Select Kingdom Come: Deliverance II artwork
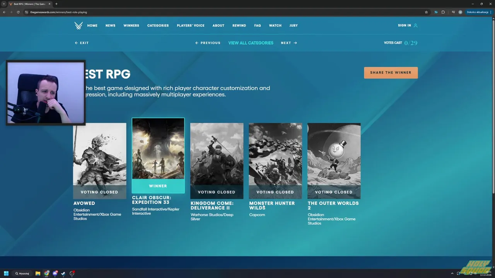This screenshot has height=278, width=495. click(x=217, y=161)
